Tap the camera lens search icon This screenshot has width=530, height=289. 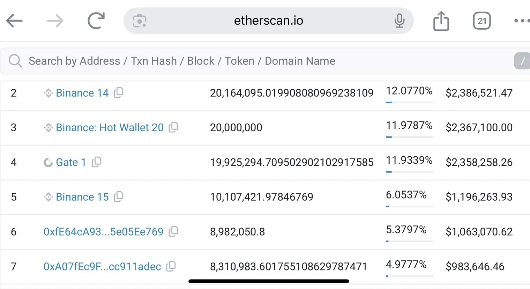click(140, 21)
